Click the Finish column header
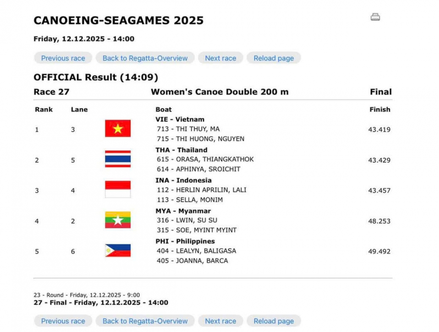The image size is (439, 332). (x=379, y=109)
